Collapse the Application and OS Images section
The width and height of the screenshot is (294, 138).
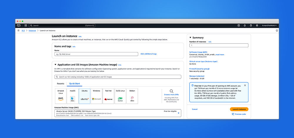tap(55, 65)
